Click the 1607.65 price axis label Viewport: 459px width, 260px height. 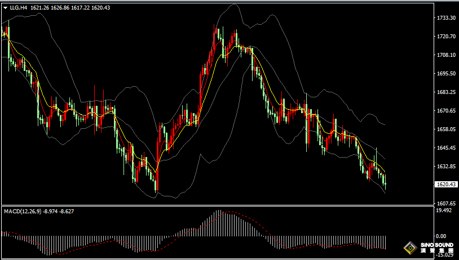(x=446, y=204)
